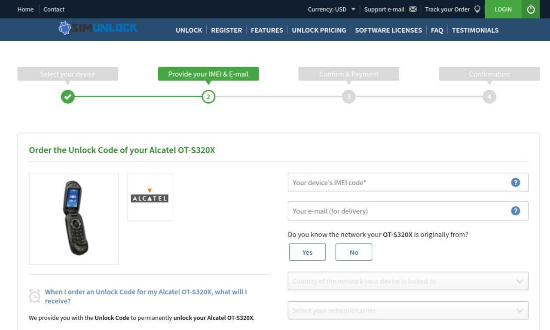This screenshot has width=550, height=330.
Task: Open the Contact link in top bar
Action: [54, 9]
